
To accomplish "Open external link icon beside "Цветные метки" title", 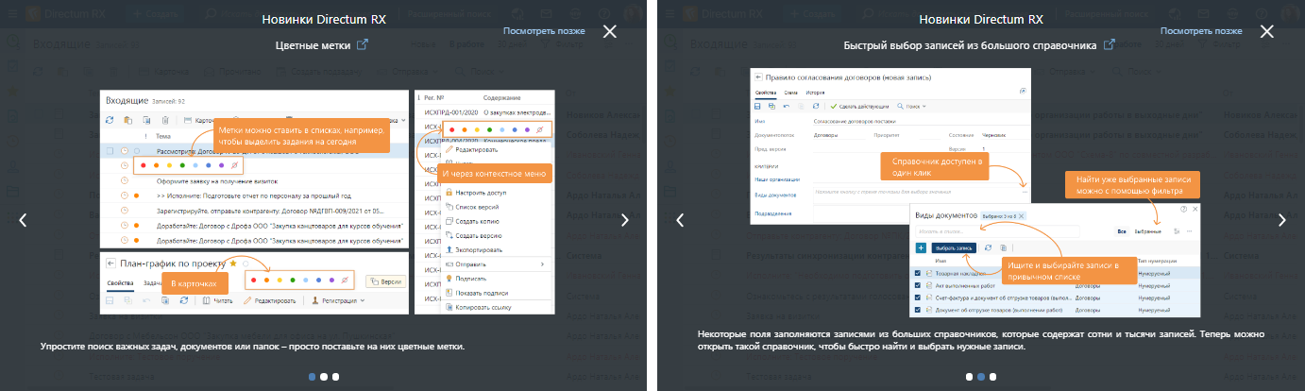I will click(362, 45).
